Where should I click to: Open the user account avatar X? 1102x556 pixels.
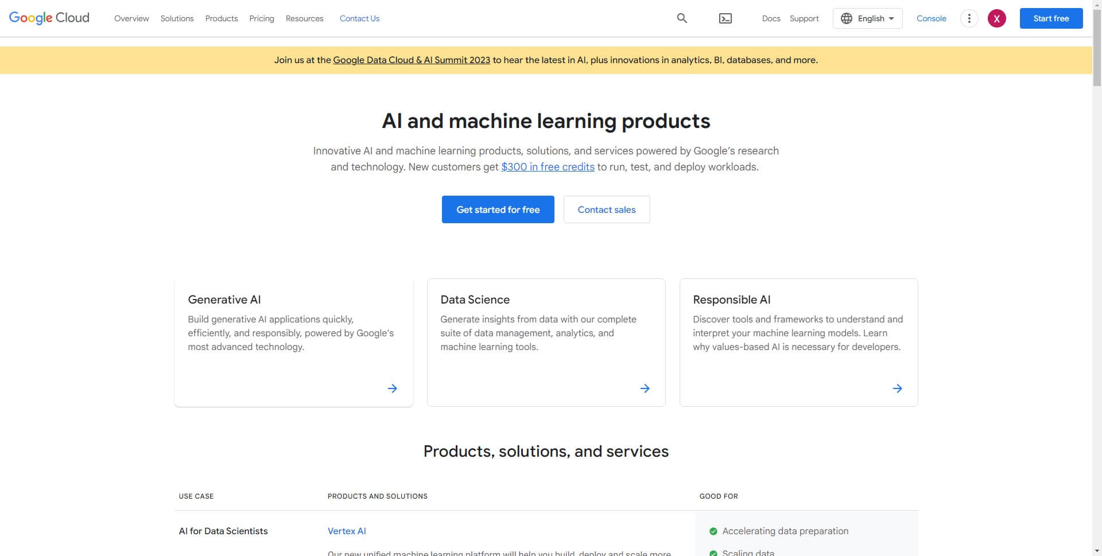tap(997, 18)
